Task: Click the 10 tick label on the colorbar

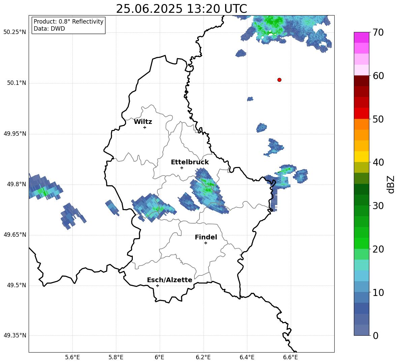Action: point(378,292)
